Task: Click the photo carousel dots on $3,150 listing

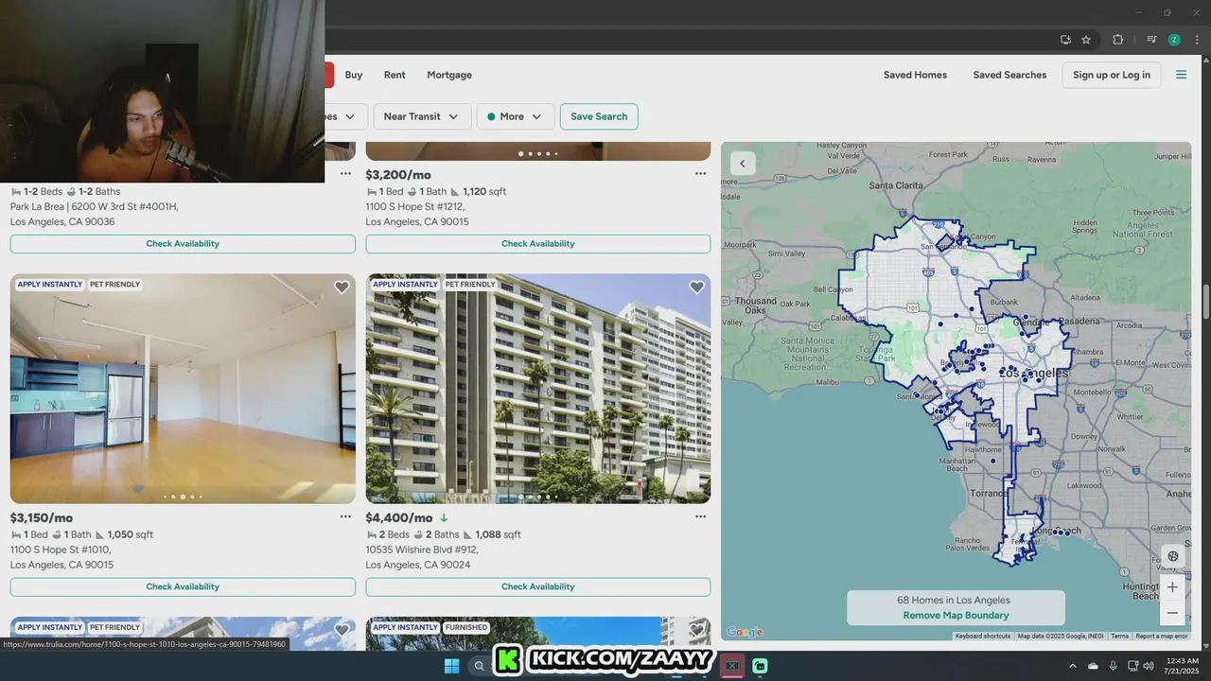Action: point(183,497)
